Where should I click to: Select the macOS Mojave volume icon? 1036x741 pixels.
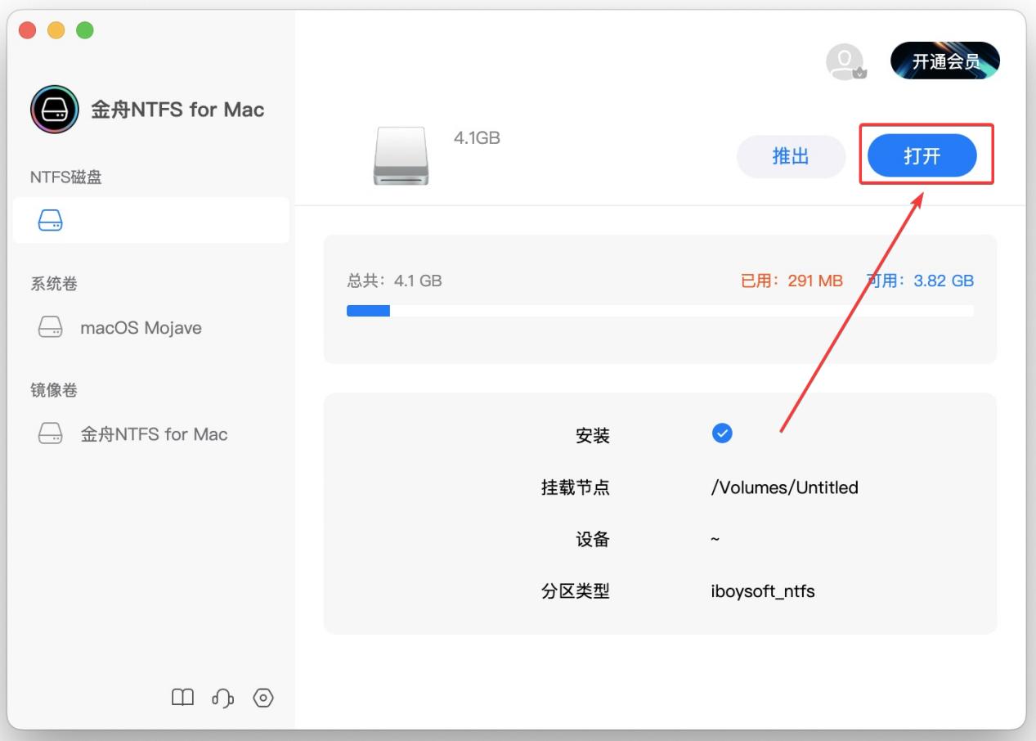51,327
